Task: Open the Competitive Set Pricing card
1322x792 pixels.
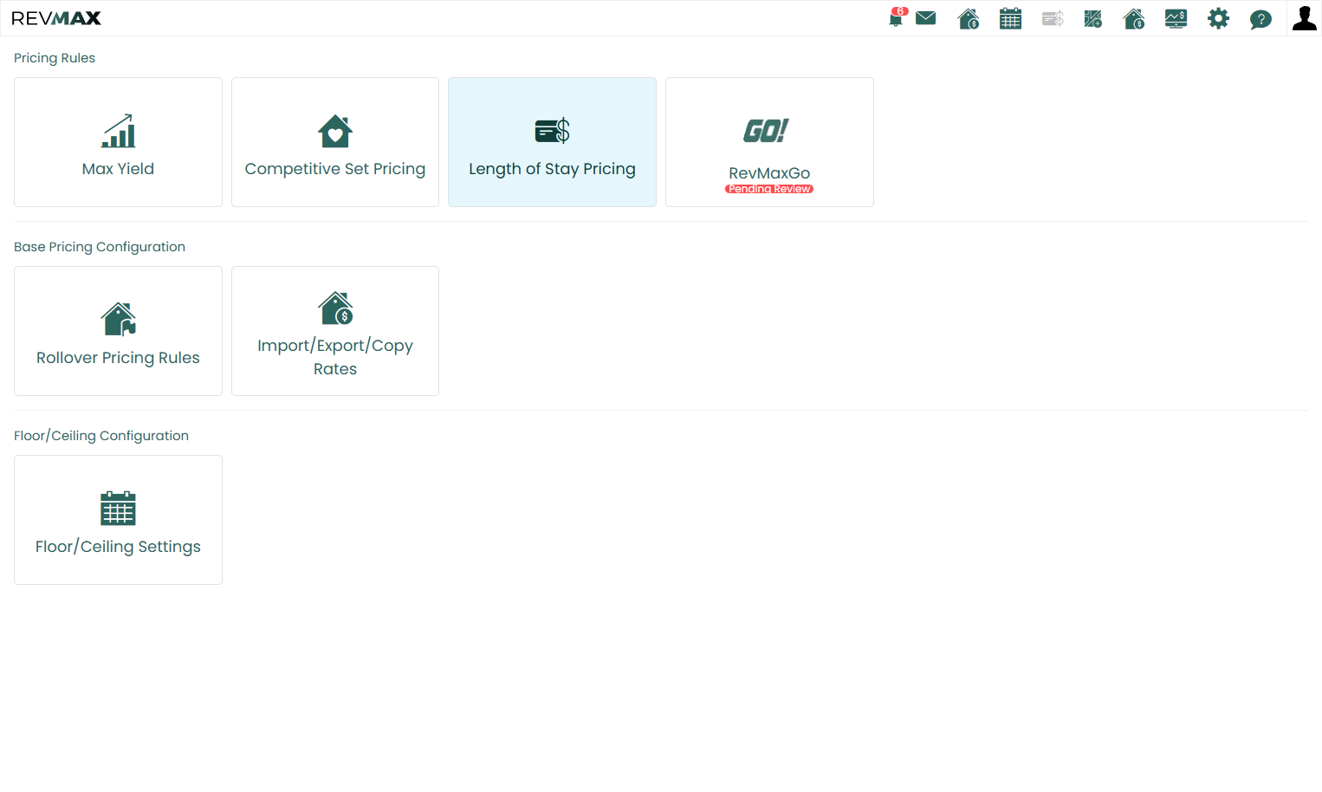Action: pyautogui.click(x=335, y=142)
